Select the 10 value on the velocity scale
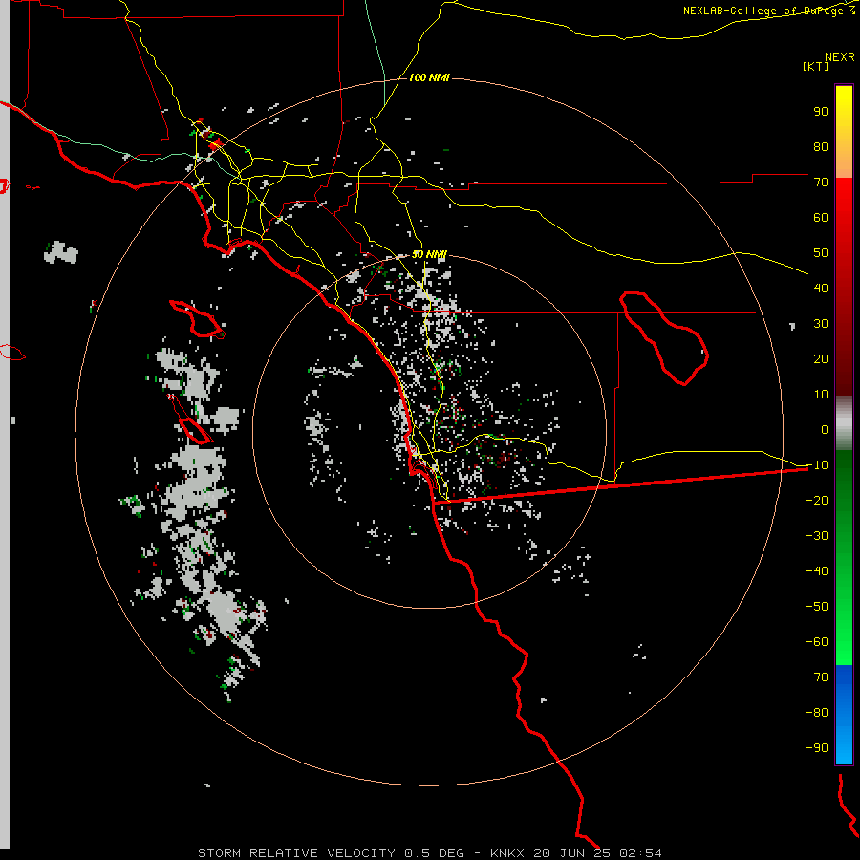Image resolution: width=860 pixels, height=860 pixels. tap(821, 395)
